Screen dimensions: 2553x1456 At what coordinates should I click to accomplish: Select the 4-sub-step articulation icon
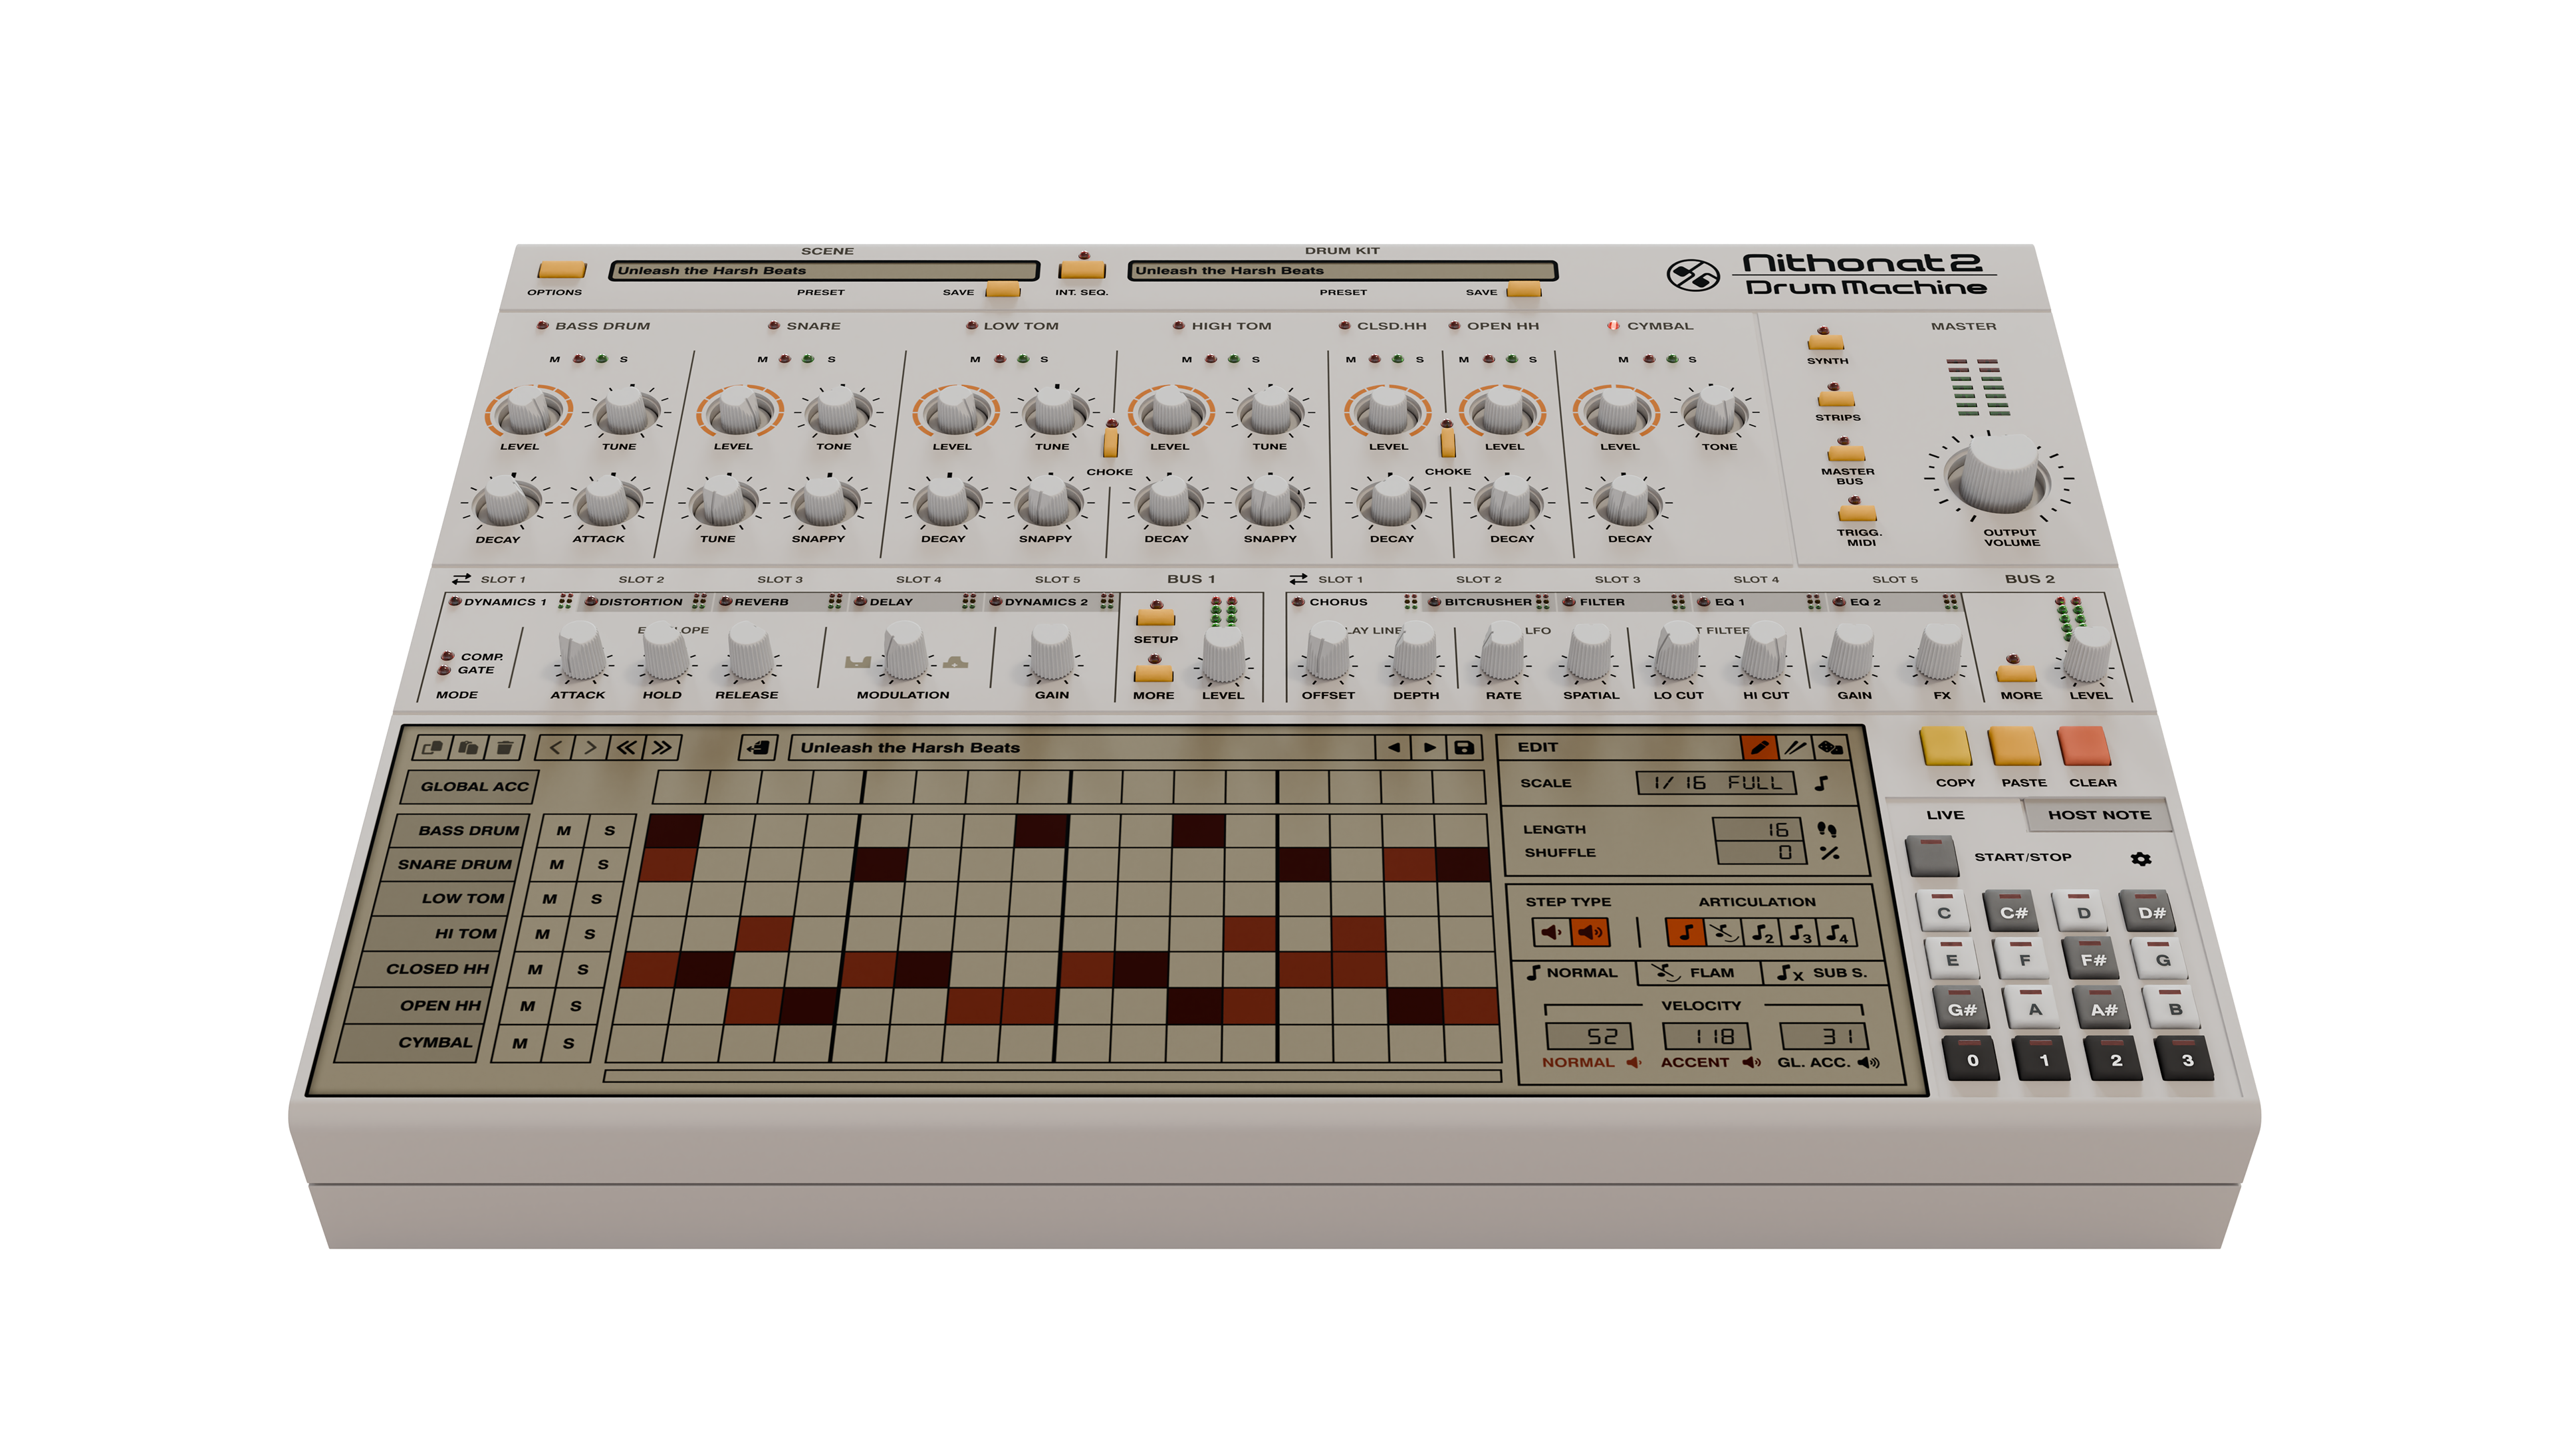tap(1837, 932)
